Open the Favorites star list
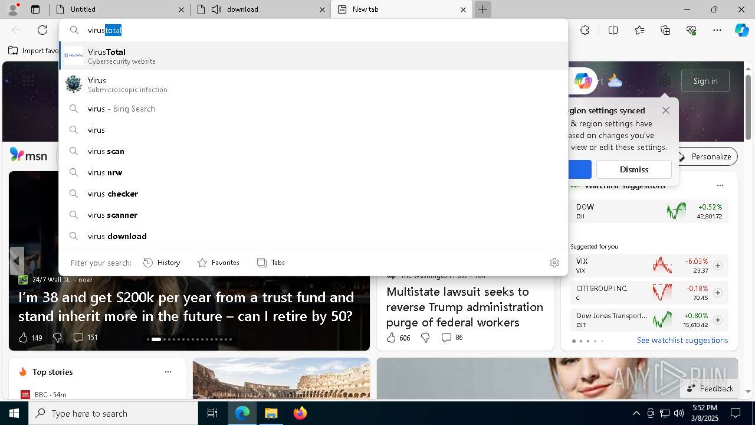Viewport: 755px width, 425px height. tap(639, 30)
